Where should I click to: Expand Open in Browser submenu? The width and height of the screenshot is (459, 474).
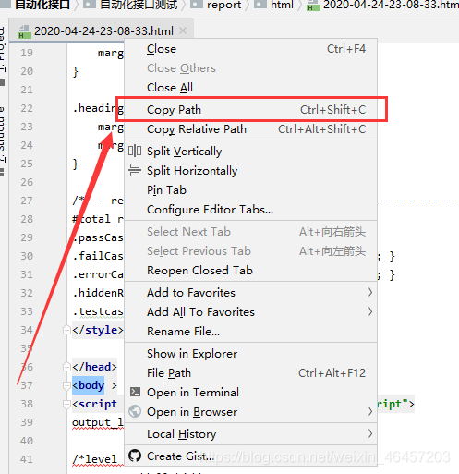pos(250,412)
